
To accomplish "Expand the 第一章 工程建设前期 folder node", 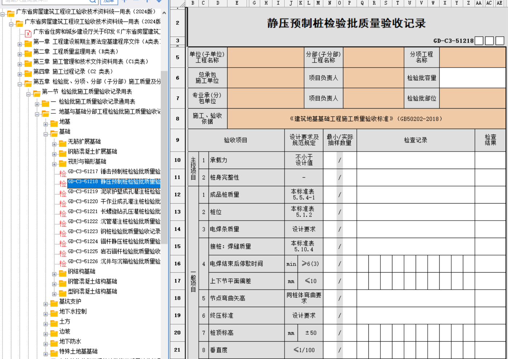I will pyautogui.click(x=20, y=44).
